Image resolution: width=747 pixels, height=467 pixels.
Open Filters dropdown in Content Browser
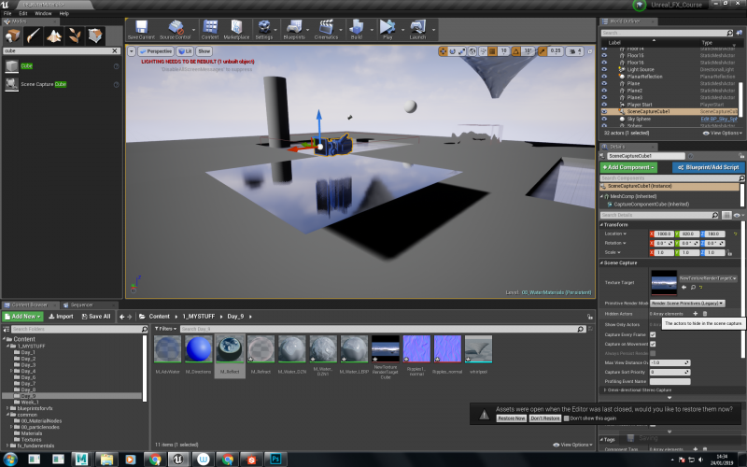pos(165,329)
